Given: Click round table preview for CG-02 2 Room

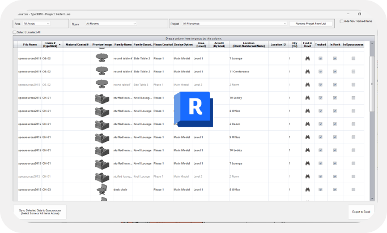Looking at the screenshot, I should pos(102,84).
